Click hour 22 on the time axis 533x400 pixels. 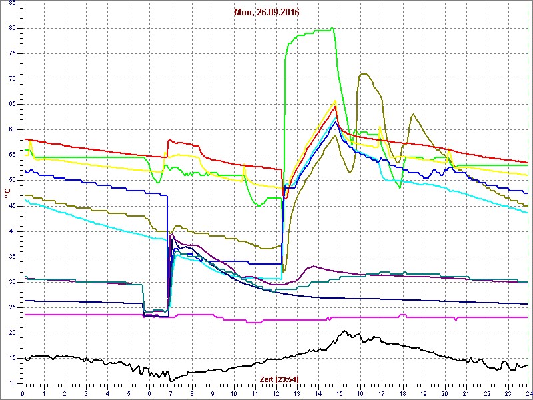[x=488, y=393]
